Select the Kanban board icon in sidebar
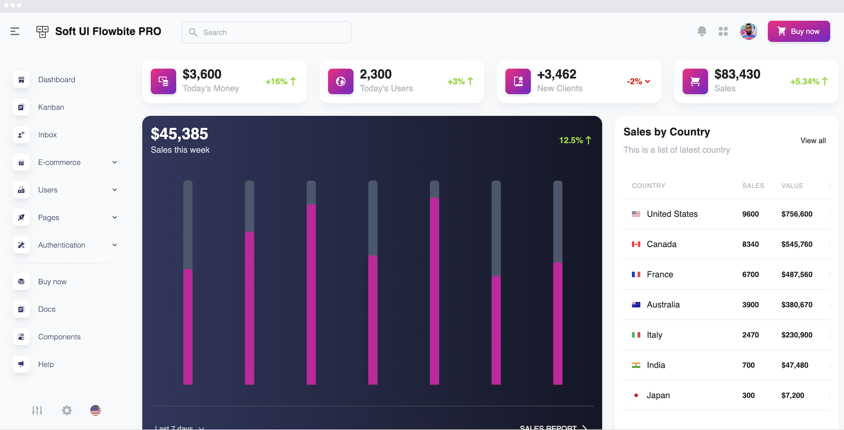This screenshot has height=430, width=844. coord(21,107)
